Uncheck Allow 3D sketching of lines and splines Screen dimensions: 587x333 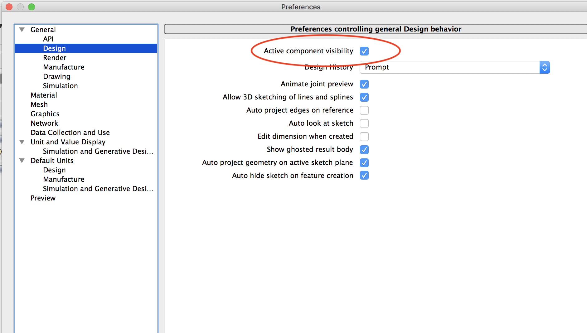point(364,97)
